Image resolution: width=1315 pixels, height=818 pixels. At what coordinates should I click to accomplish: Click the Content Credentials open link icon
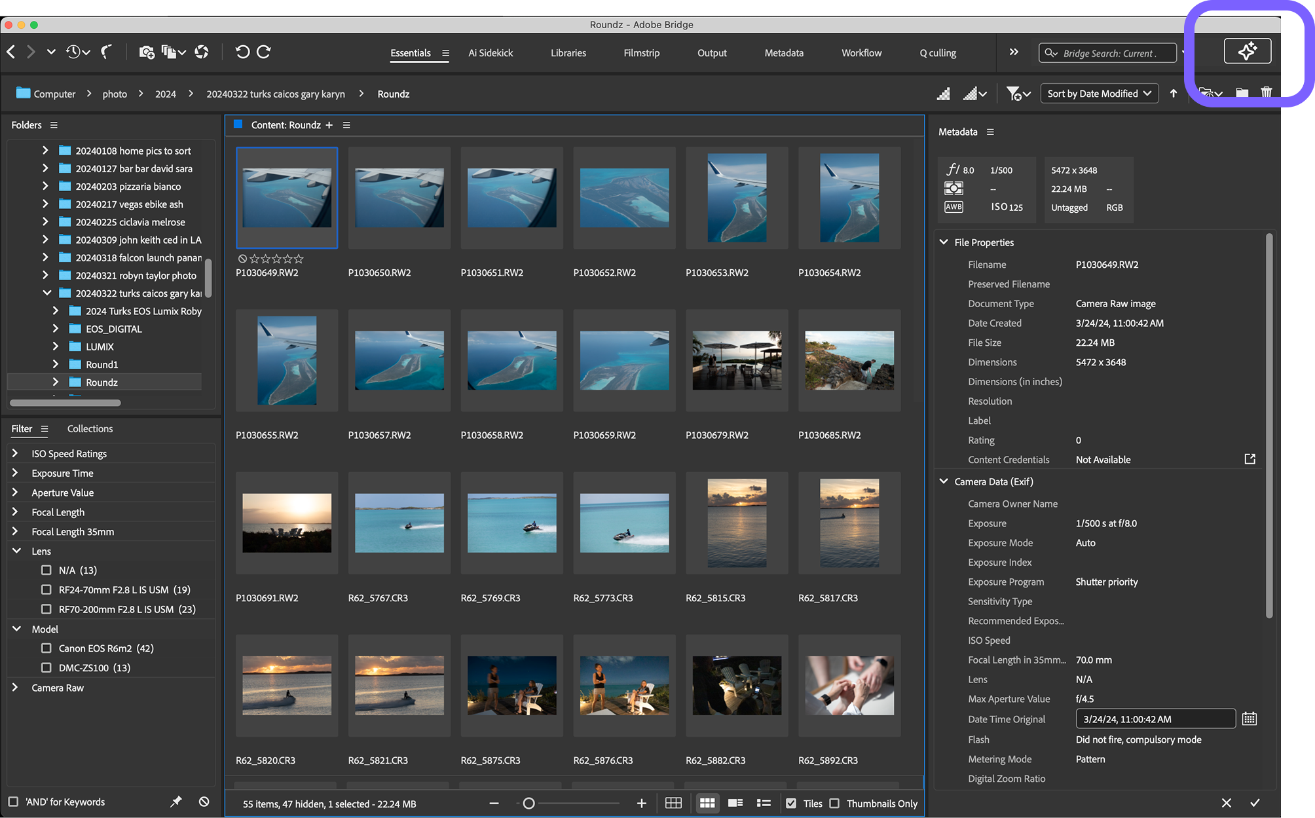1250,459
